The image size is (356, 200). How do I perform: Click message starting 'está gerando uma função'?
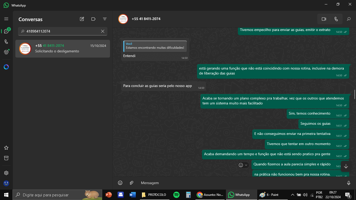273,71
